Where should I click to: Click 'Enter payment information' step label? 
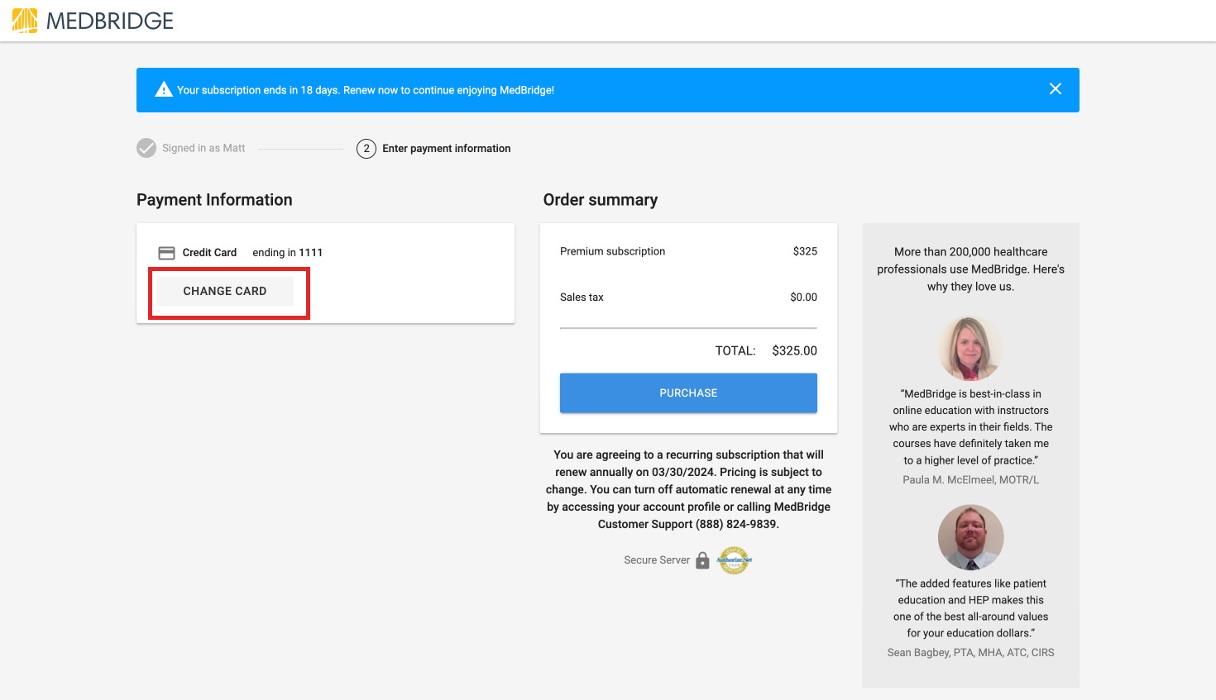point(447,149)
